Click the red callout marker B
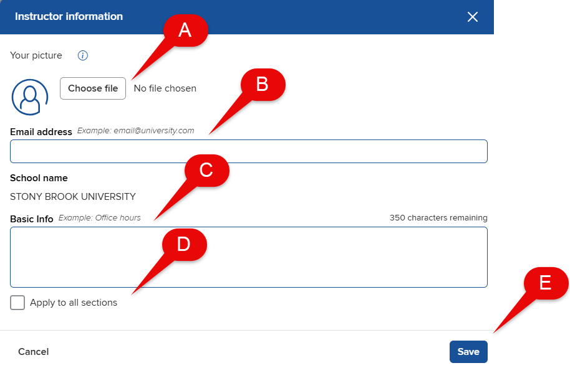 pos(263,84)
